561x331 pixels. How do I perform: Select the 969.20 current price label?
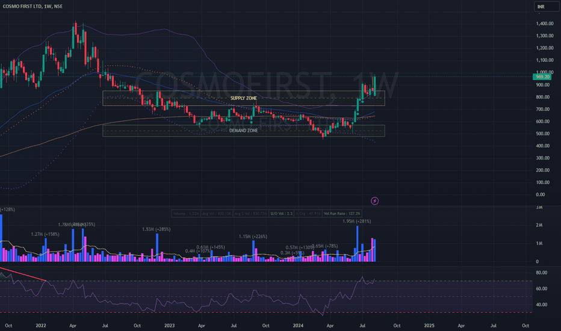(x=542, y=77)
